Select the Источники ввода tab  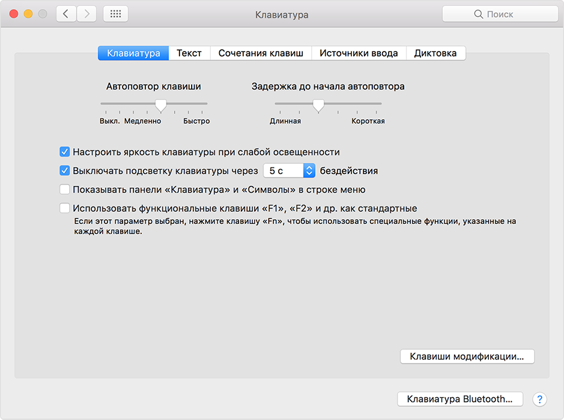click(359, 53)
